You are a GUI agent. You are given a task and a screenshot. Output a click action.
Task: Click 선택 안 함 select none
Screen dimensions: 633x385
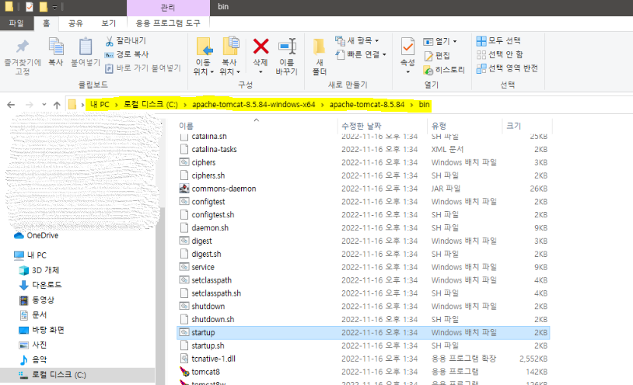pyautogui.click(x=500, y=54)
